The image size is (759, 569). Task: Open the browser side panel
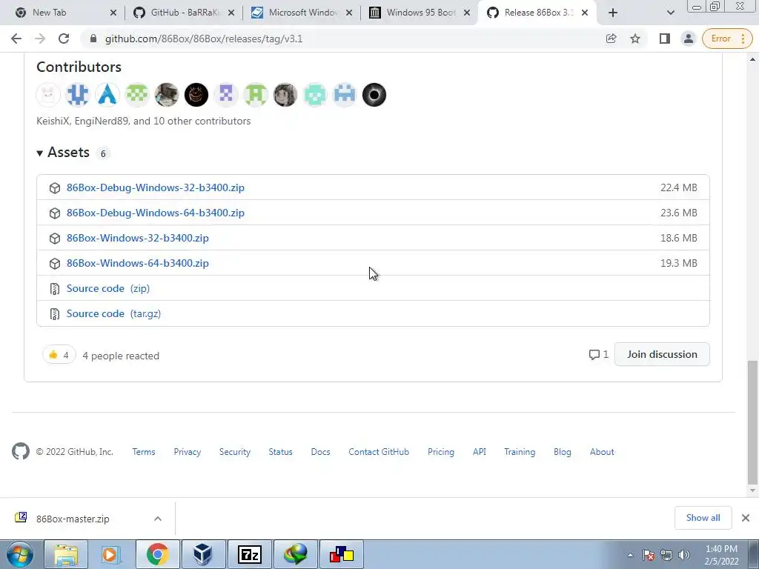pos(665,39)
